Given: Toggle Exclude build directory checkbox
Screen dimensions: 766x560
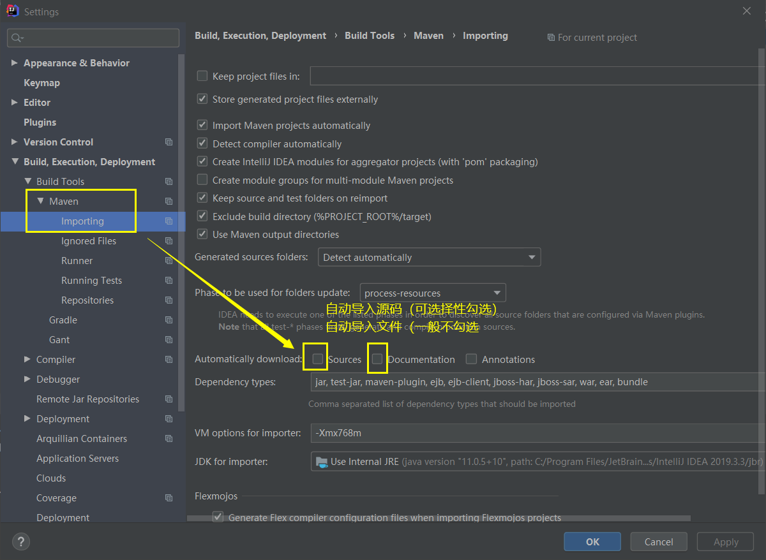Looking at the screenshot, I should [202, 216].
